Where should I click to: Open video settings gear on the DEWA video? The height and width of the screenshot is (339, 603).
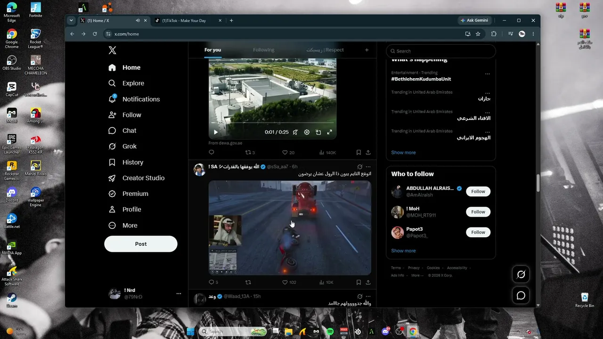(x=307, y=132)
